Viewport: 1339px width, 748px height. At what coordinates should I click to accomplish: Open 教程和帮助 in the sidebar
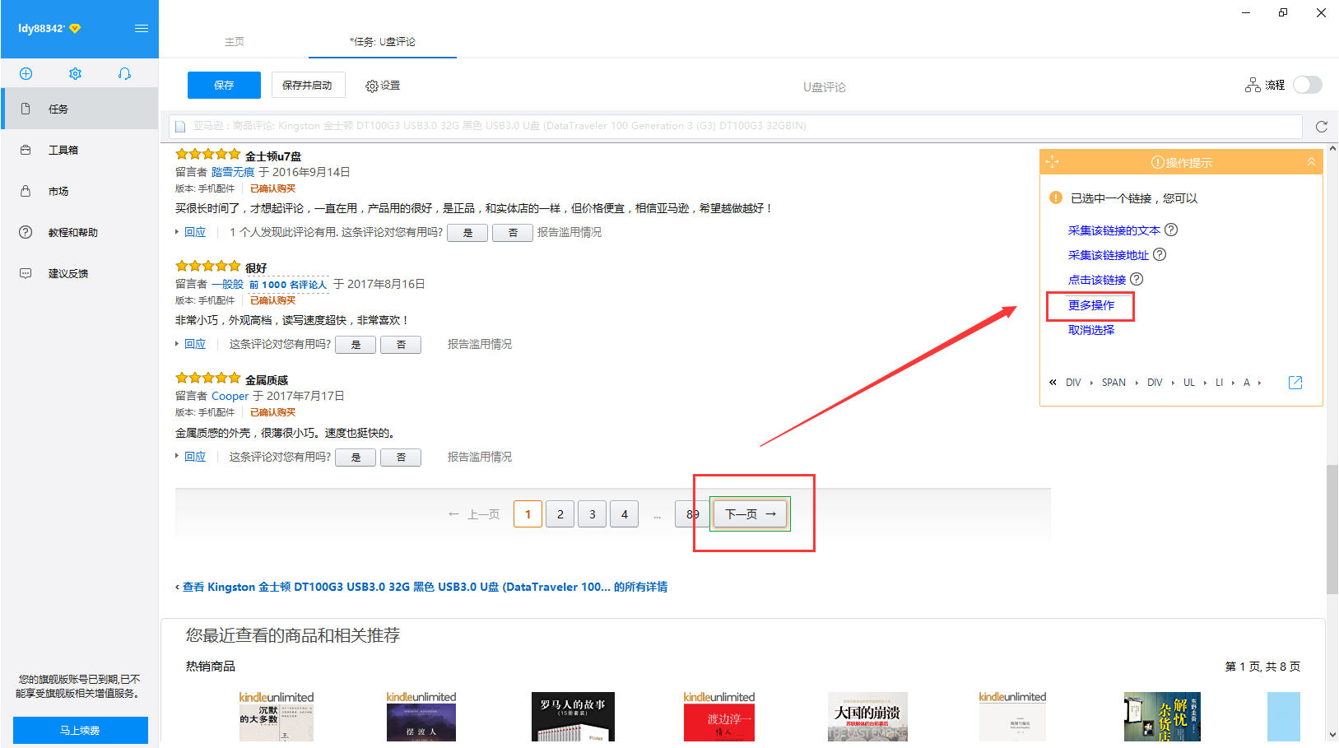[80, 232]
